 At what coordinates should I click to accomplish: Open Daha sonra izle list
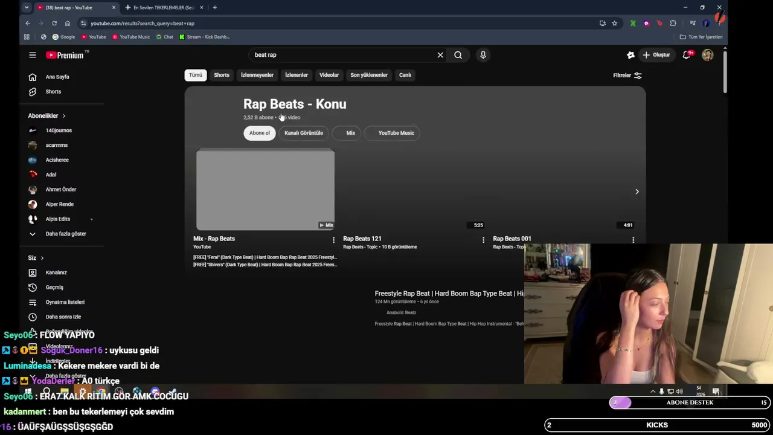click(63, 317)
